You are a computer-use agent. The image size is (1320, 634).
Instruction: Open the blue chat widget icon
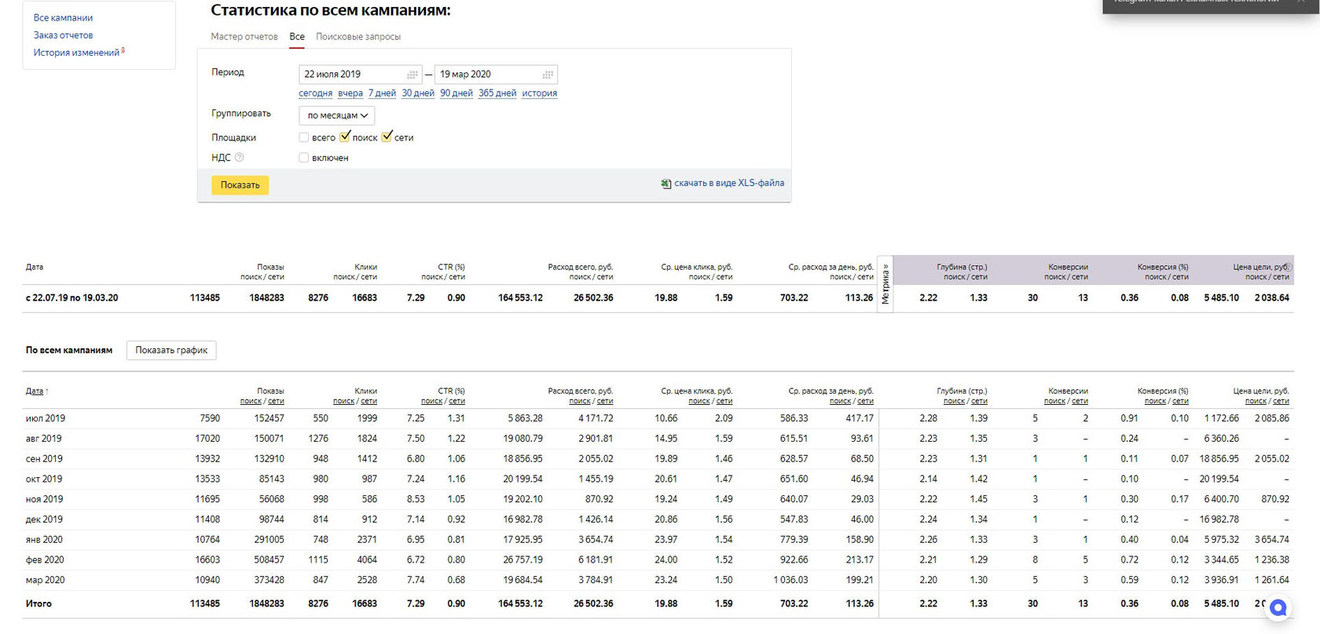point(1278,608)
